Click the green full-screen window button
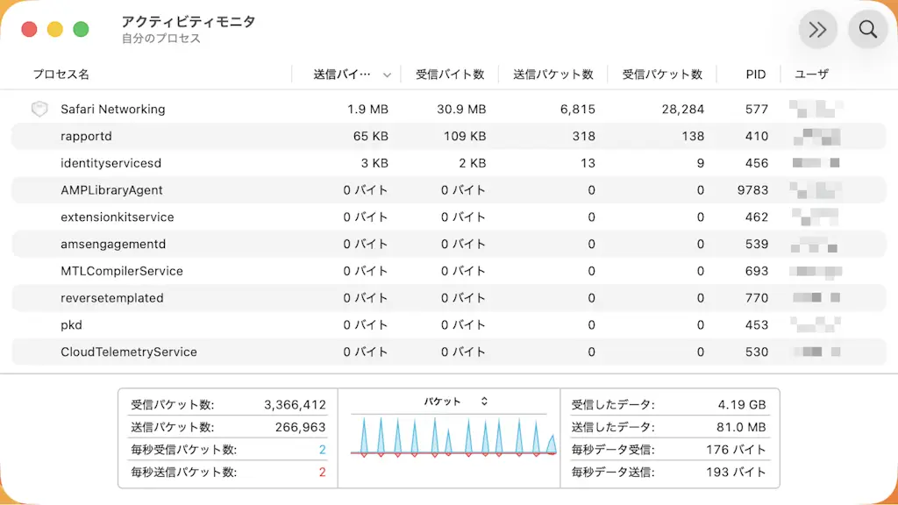This screenshot has height=505, width=898. (x=81, y=29)
